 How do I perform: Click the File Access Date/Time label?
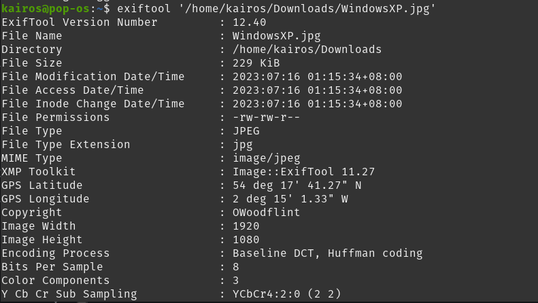[73, 90]
